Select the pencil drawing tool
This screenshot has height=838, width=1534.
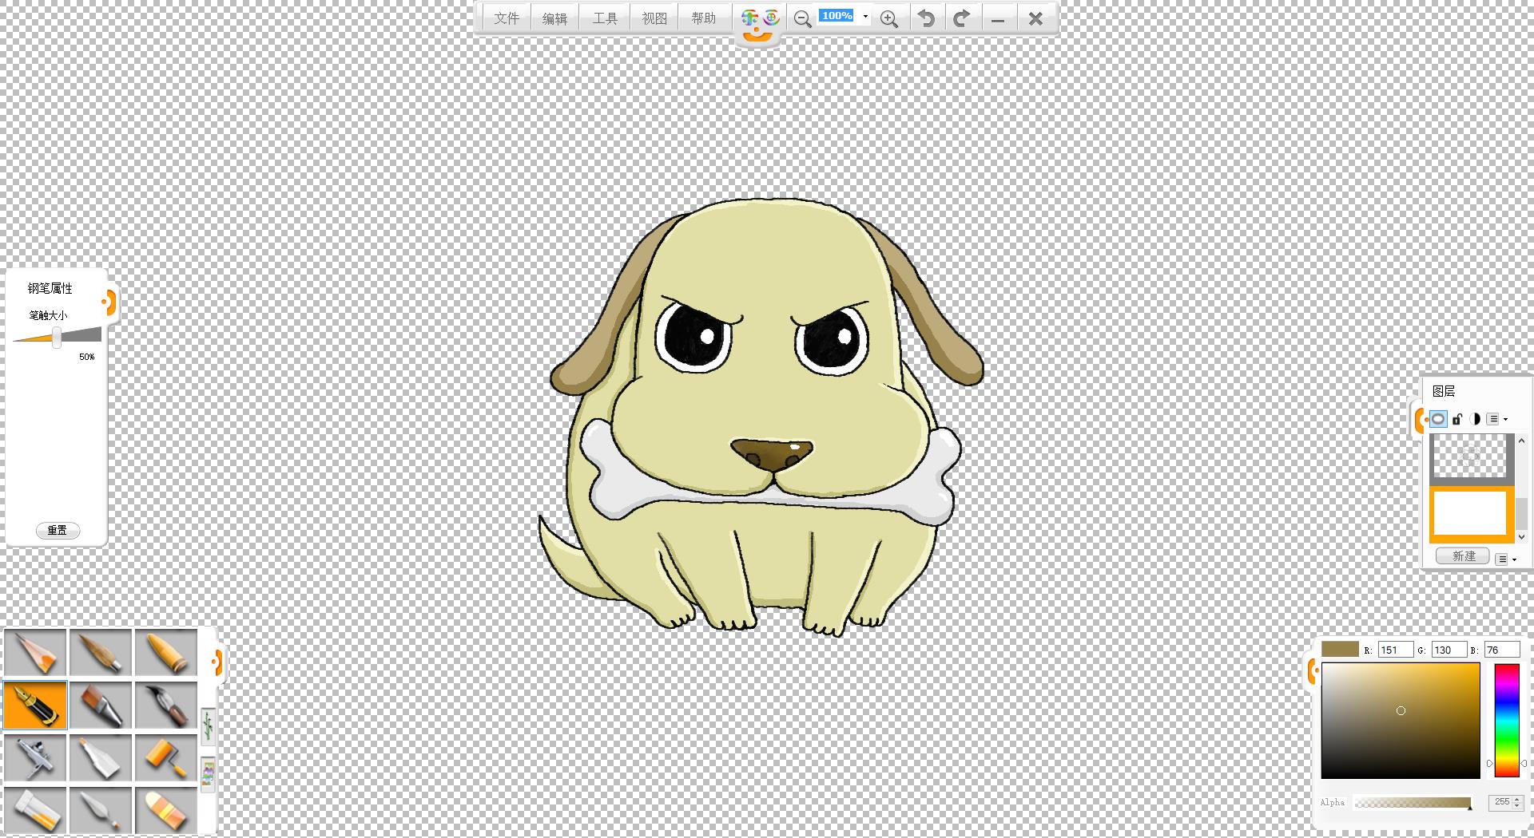(35, 652)
